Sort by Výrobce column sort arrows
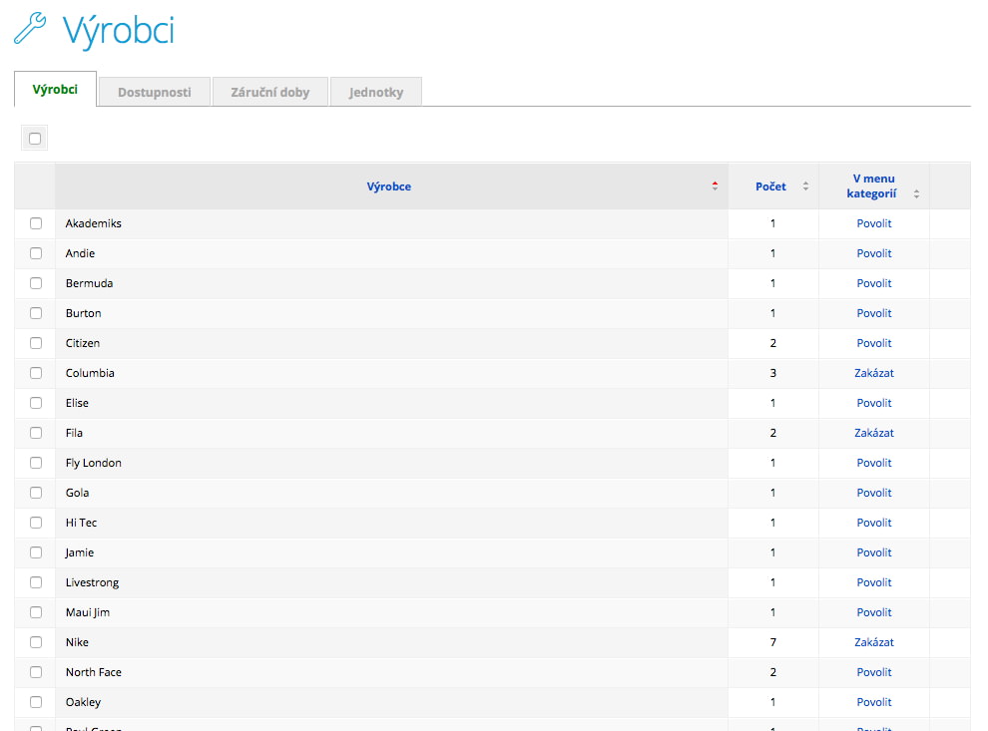 click(715, 186)
